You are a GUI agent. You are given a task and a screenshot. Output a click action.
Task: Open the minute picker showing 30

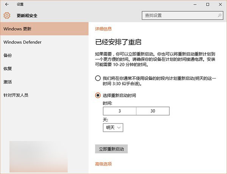point(152,111)
